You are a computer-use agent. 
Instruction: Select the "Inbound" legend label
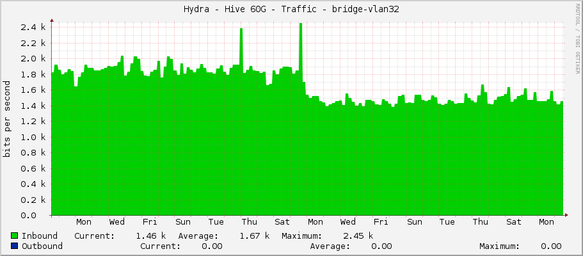coord(40,236)
